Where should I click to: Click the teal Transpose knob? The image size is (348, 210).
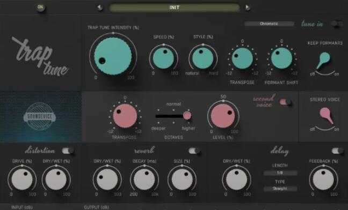(x=242, y=58)
